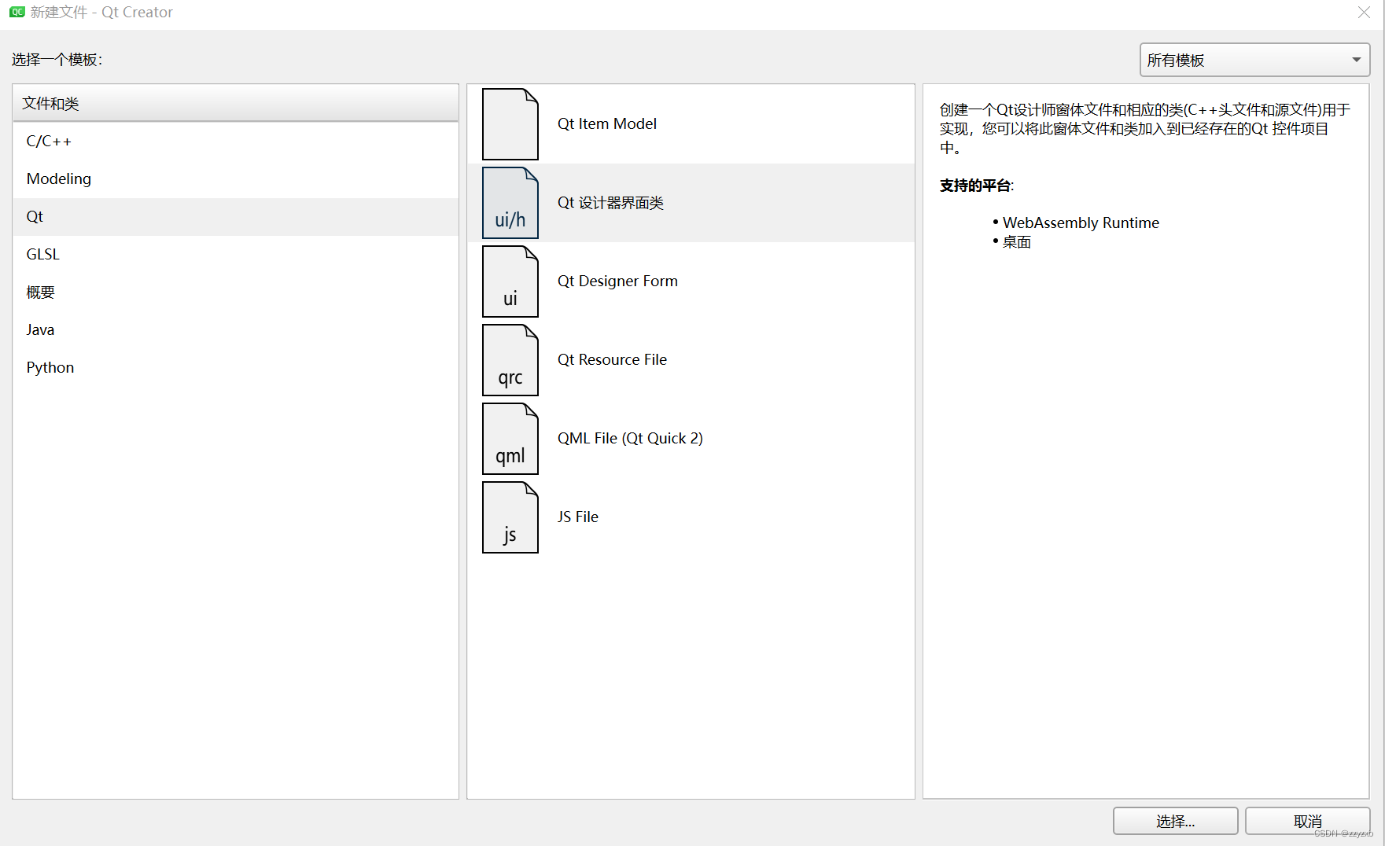Select the C/C++ category

pos(235,142)
